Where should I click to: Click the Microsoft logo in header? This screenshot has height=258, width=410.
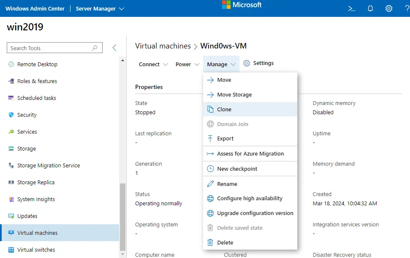(x=242, y=5)
